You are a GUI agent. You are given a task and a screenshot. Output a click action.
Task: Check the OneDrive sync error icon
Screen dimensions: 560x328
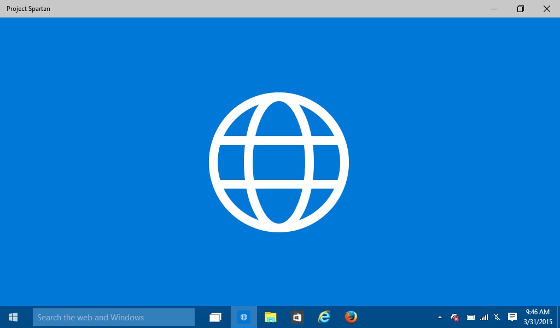tap(453, 317)
